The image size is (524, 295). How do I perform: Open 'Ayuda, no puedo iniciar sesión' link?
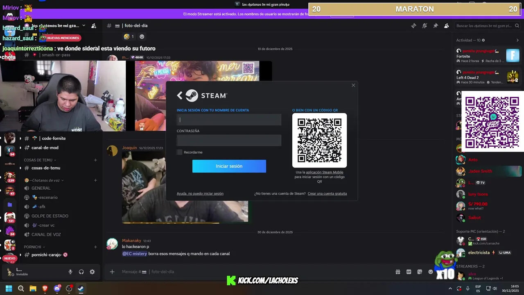pyautogui.click(x=200, y=193)
